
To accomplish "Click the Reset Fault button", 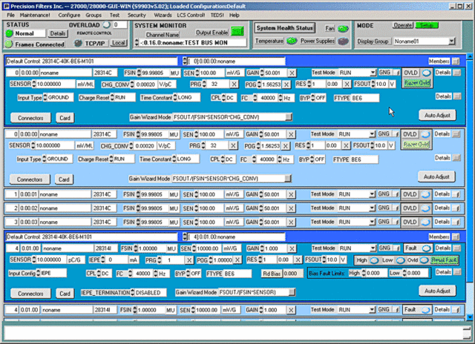I will (x=444, y=260).
